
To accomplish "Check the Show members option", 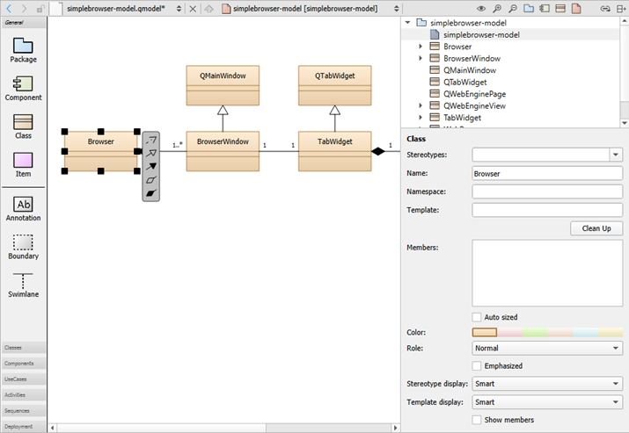I will (x=477, y=420).
